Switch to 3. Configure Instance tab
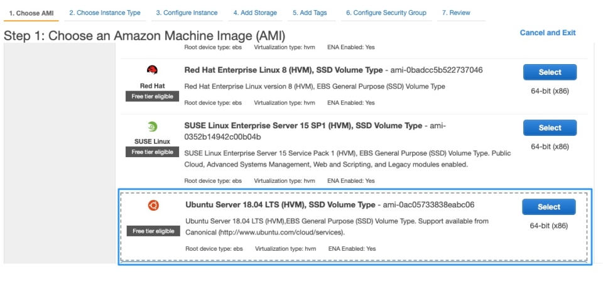 pyautogui.click(x=187, y=13)
